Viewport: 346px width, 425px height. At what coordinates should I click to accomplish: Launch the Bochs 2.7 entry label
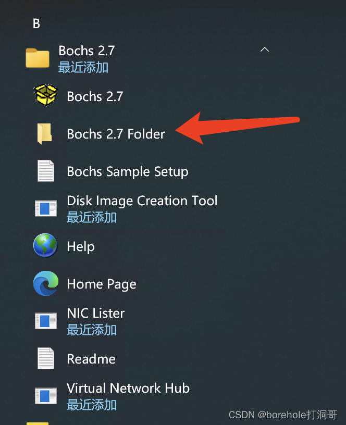(x=95, y=96)
